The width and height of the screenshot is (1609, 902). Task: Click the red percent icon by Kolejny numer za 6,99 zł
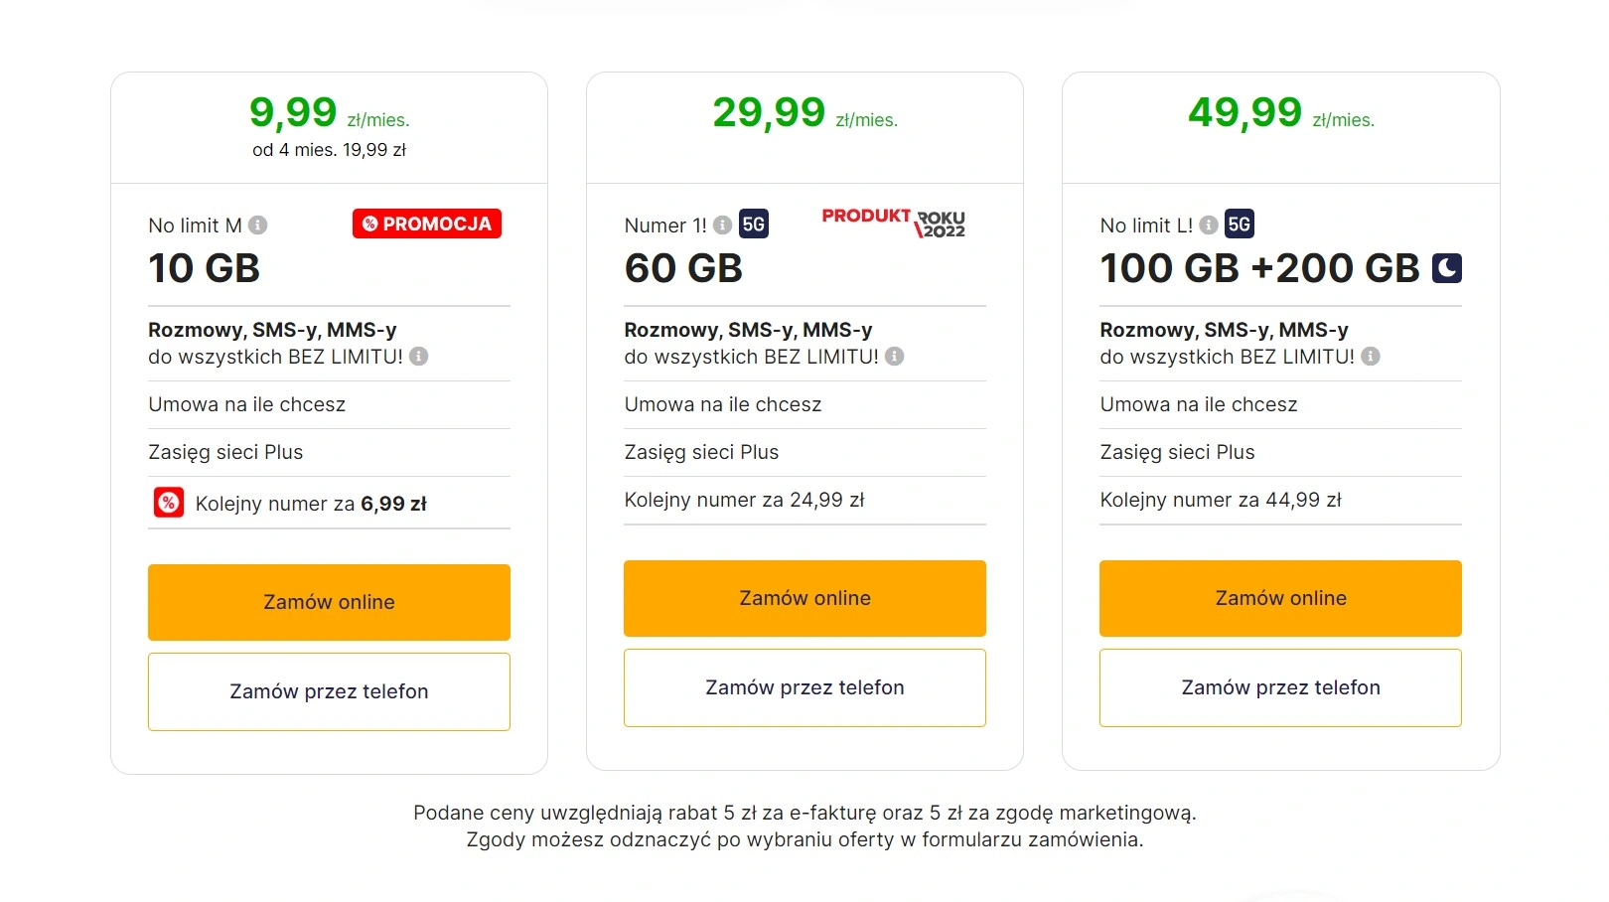[169, 503]
